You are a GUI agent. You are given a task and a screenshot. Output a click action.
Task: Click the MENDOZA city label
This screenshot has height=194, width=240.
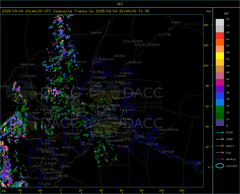click(x=71, y=98)
